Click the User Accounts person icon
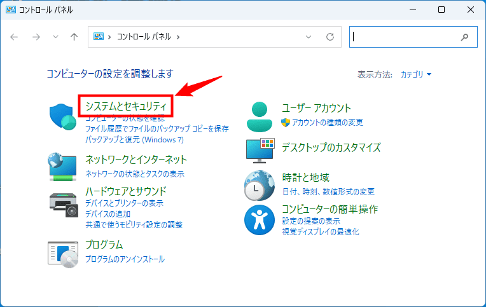 pos(260,117)
